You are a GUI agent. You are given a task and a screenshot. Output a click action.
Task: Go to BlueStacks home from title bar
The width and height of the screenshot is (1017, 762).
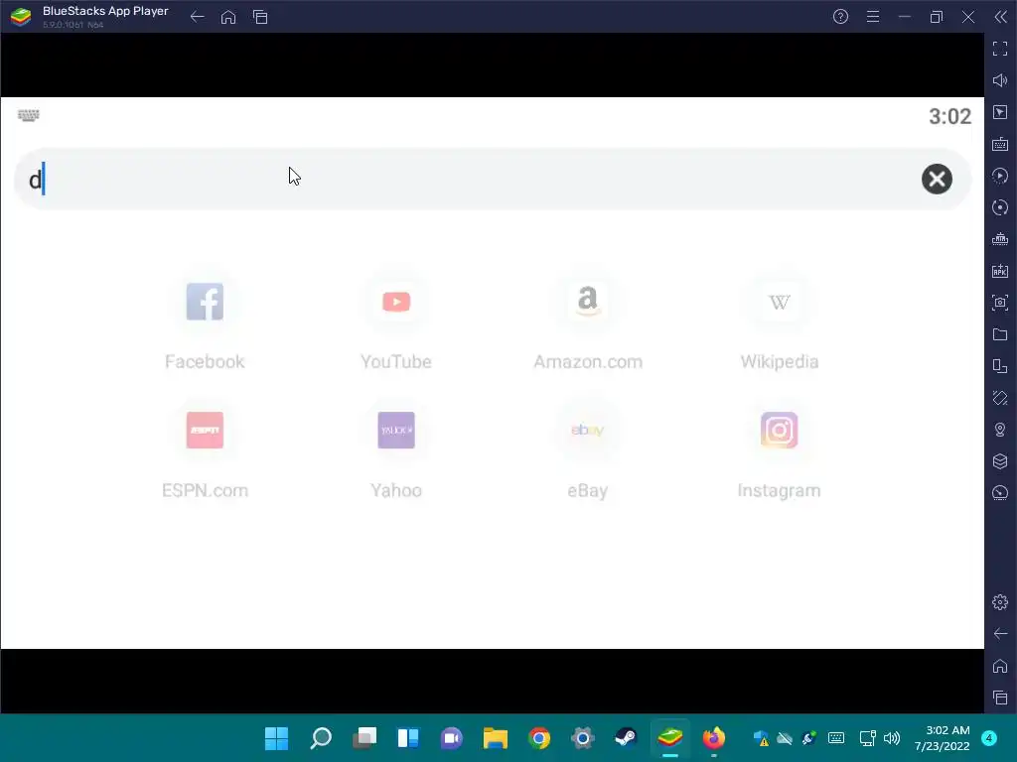(x=228, y=17)
